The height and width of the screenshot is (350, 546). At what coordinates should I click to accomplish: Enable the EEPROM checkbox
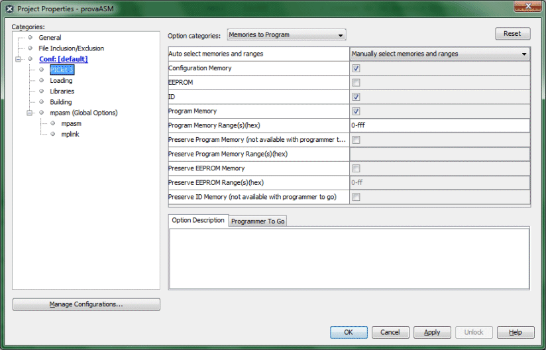[356, 83]
